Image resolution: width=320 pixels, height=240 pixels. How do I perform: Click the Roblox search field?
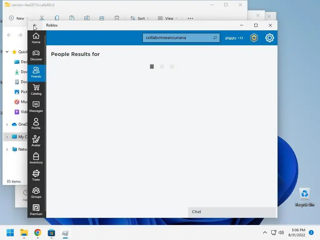[x=181, y=38]
